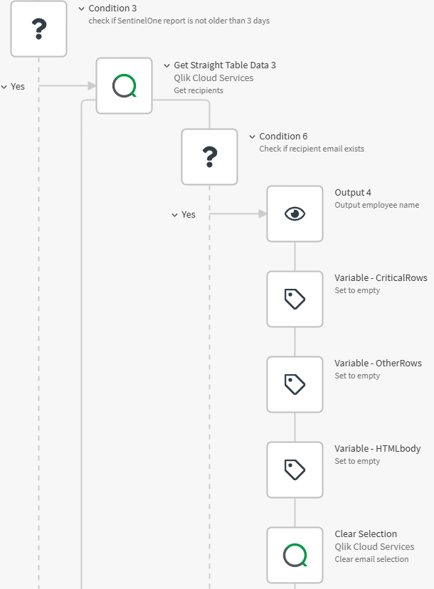
Task: Click the 'Clear Selection' title text
Action: (x=366, y=534)
